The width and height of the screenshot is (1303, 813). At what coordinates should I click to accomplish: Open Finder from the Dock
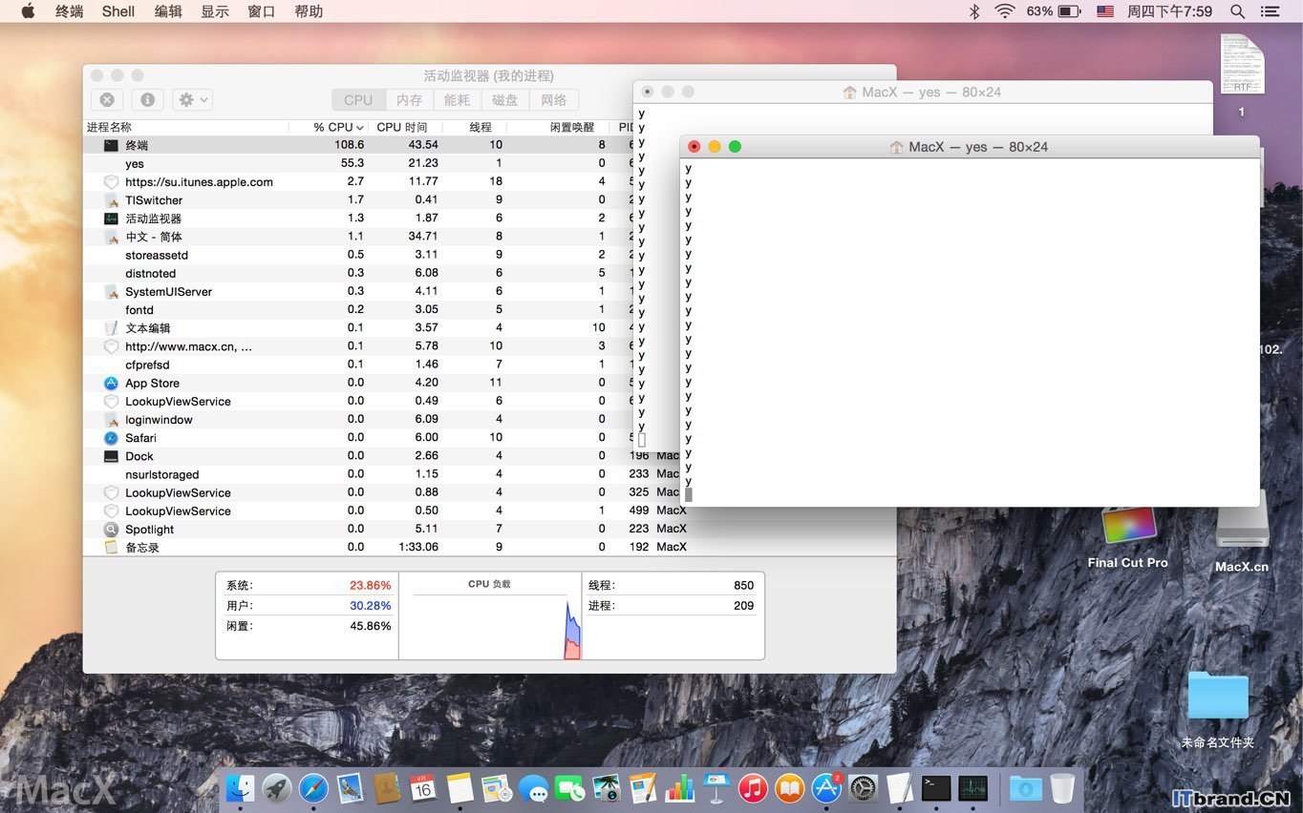tap(240, 788)
